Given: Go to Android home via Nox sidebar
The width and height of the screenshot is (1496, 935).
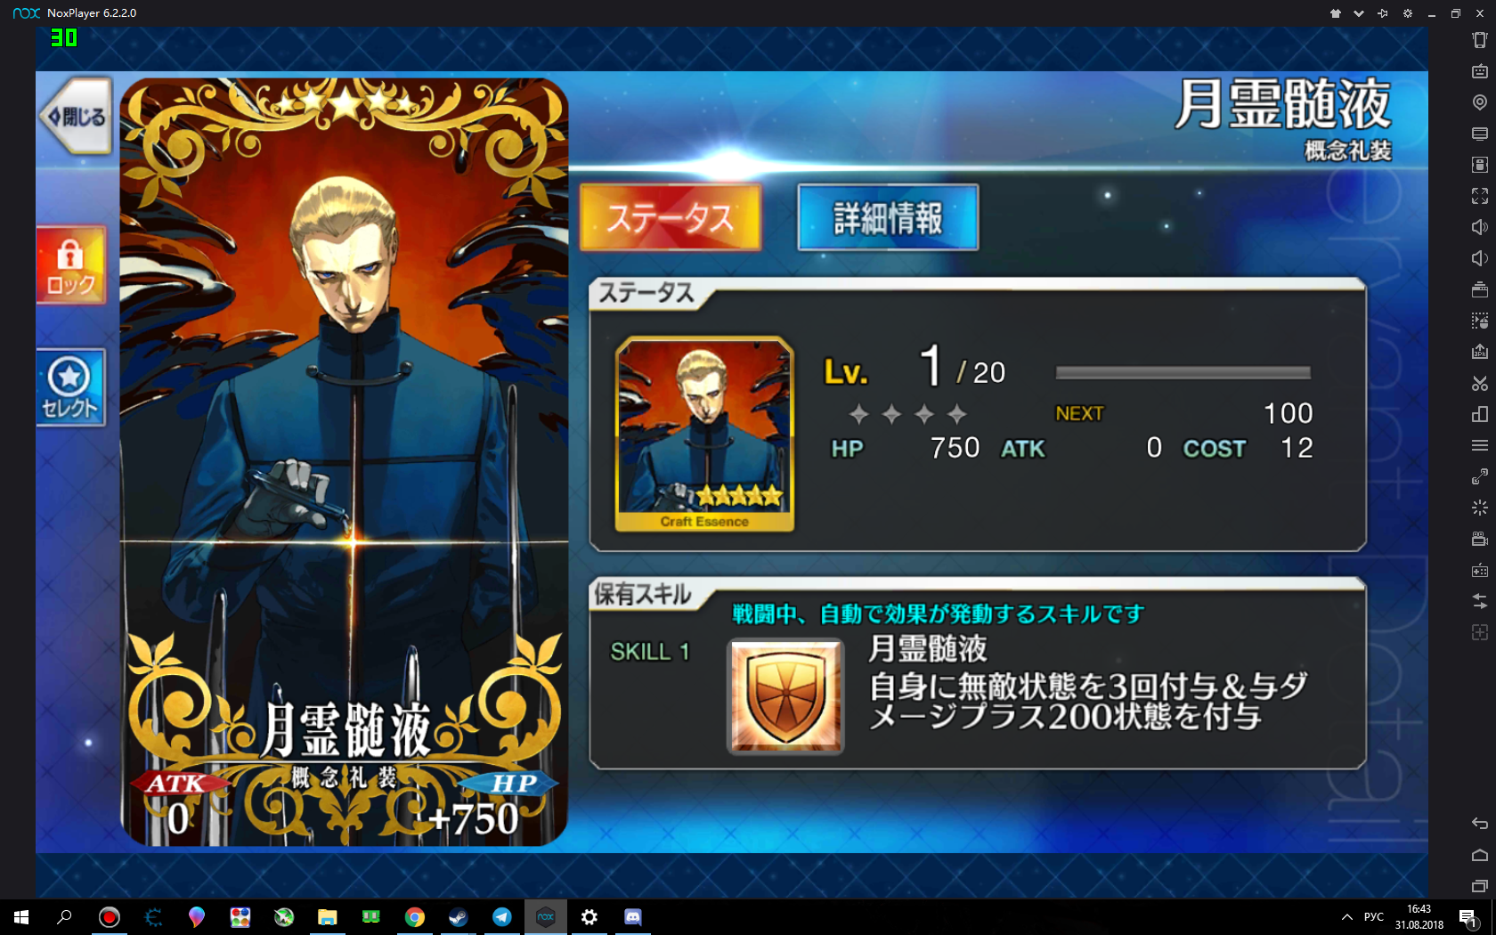Looking at the screenshot, I should point(1480,855).
